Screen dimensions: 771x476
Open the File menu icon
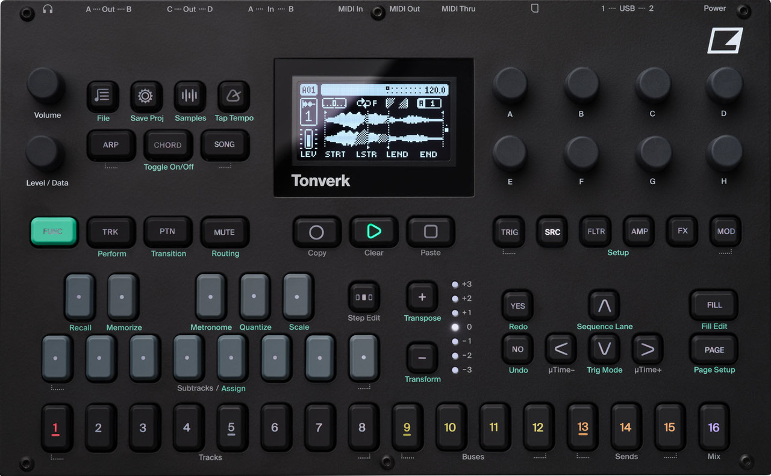tap(102, 96)
